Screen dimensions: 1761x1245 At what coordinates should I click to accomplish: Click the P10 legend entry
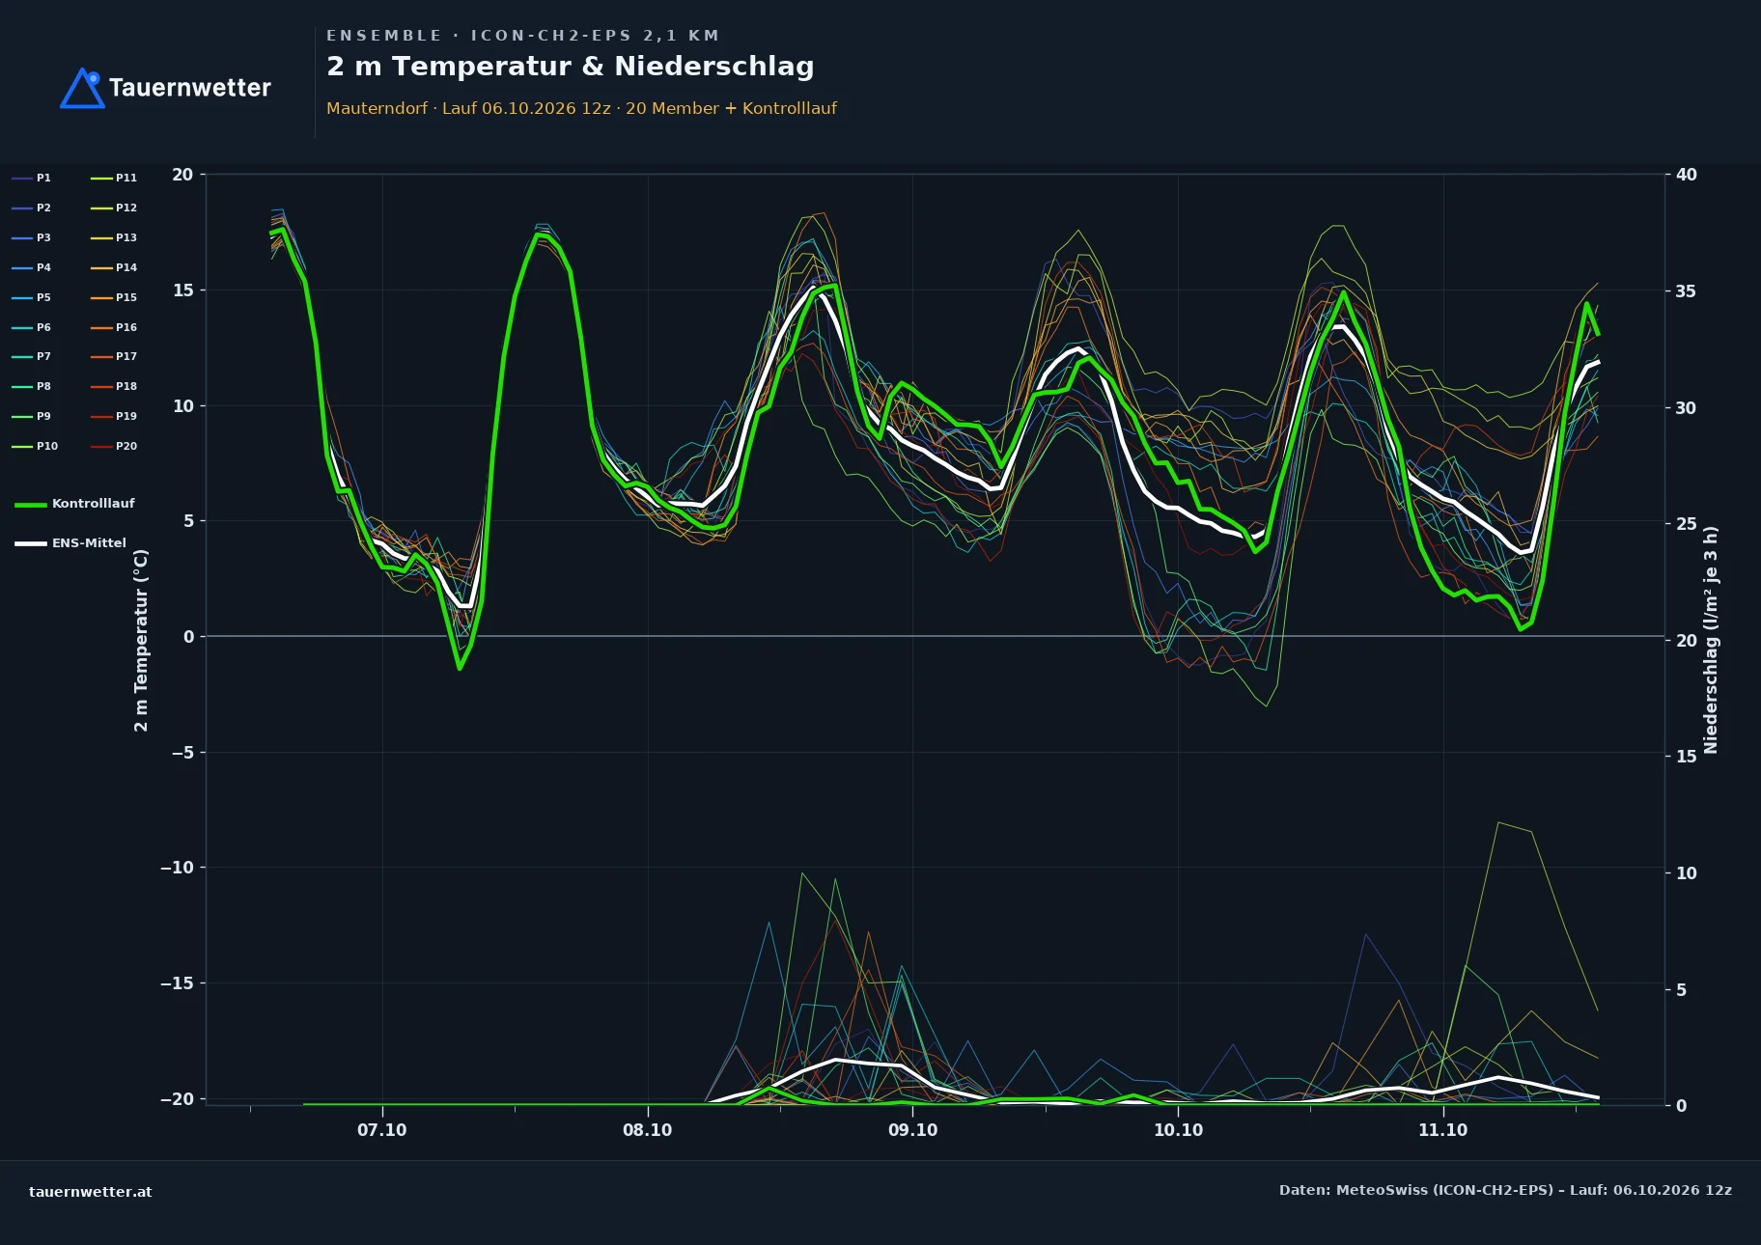(x=35, y=446)
